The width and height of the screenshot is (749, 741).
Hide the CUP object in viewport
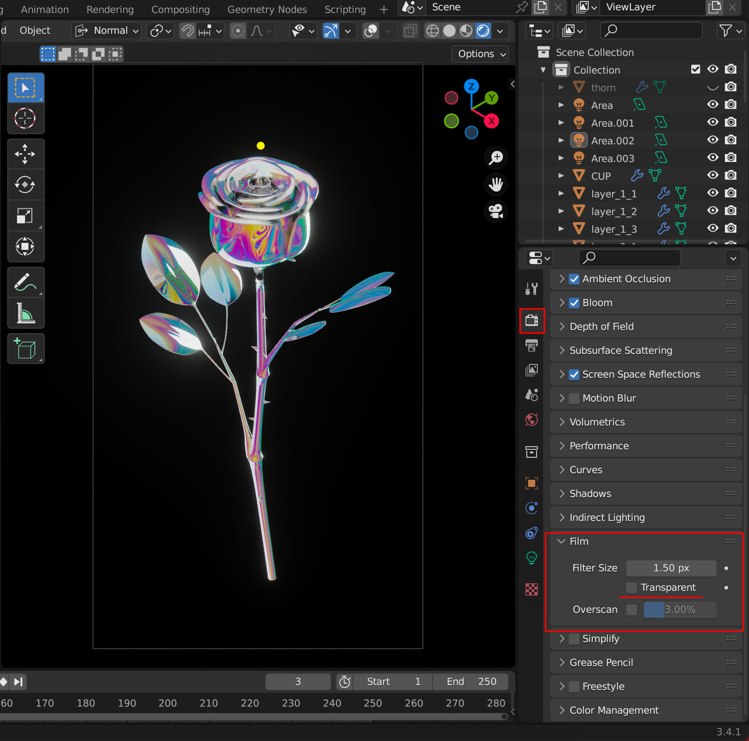point(713,176)
